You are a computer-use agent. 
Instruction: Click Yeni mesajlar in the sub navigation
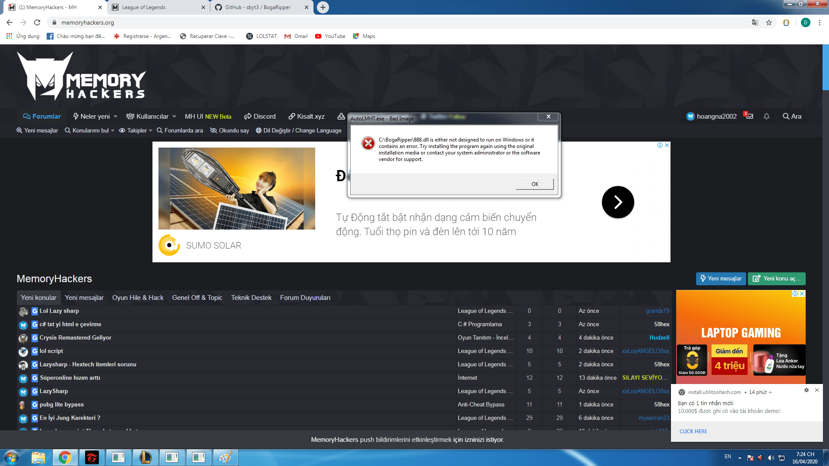(x=37, y=131)
